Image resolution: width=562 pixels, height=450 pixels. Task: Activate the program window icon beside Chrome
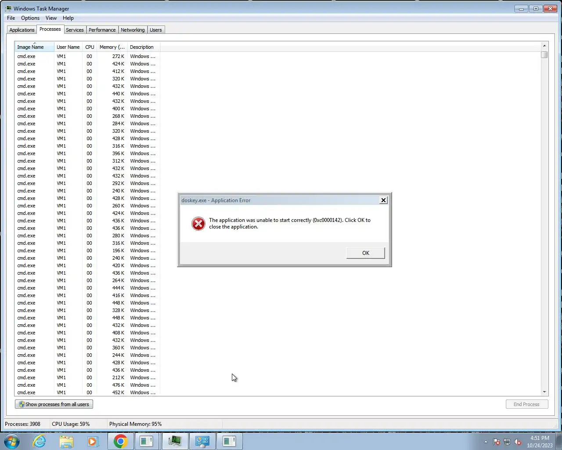pyautogui.click(x=146, y=441)
